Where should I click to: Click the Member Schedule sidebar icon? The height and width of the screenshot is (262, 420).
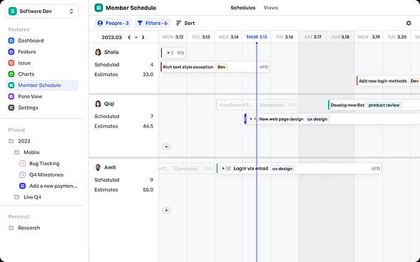(x=11, y=85)
